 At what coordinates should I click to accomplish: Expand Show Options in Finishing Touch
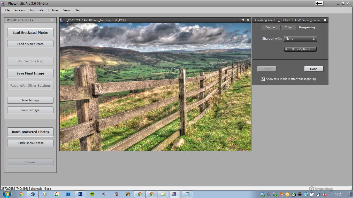300,49
